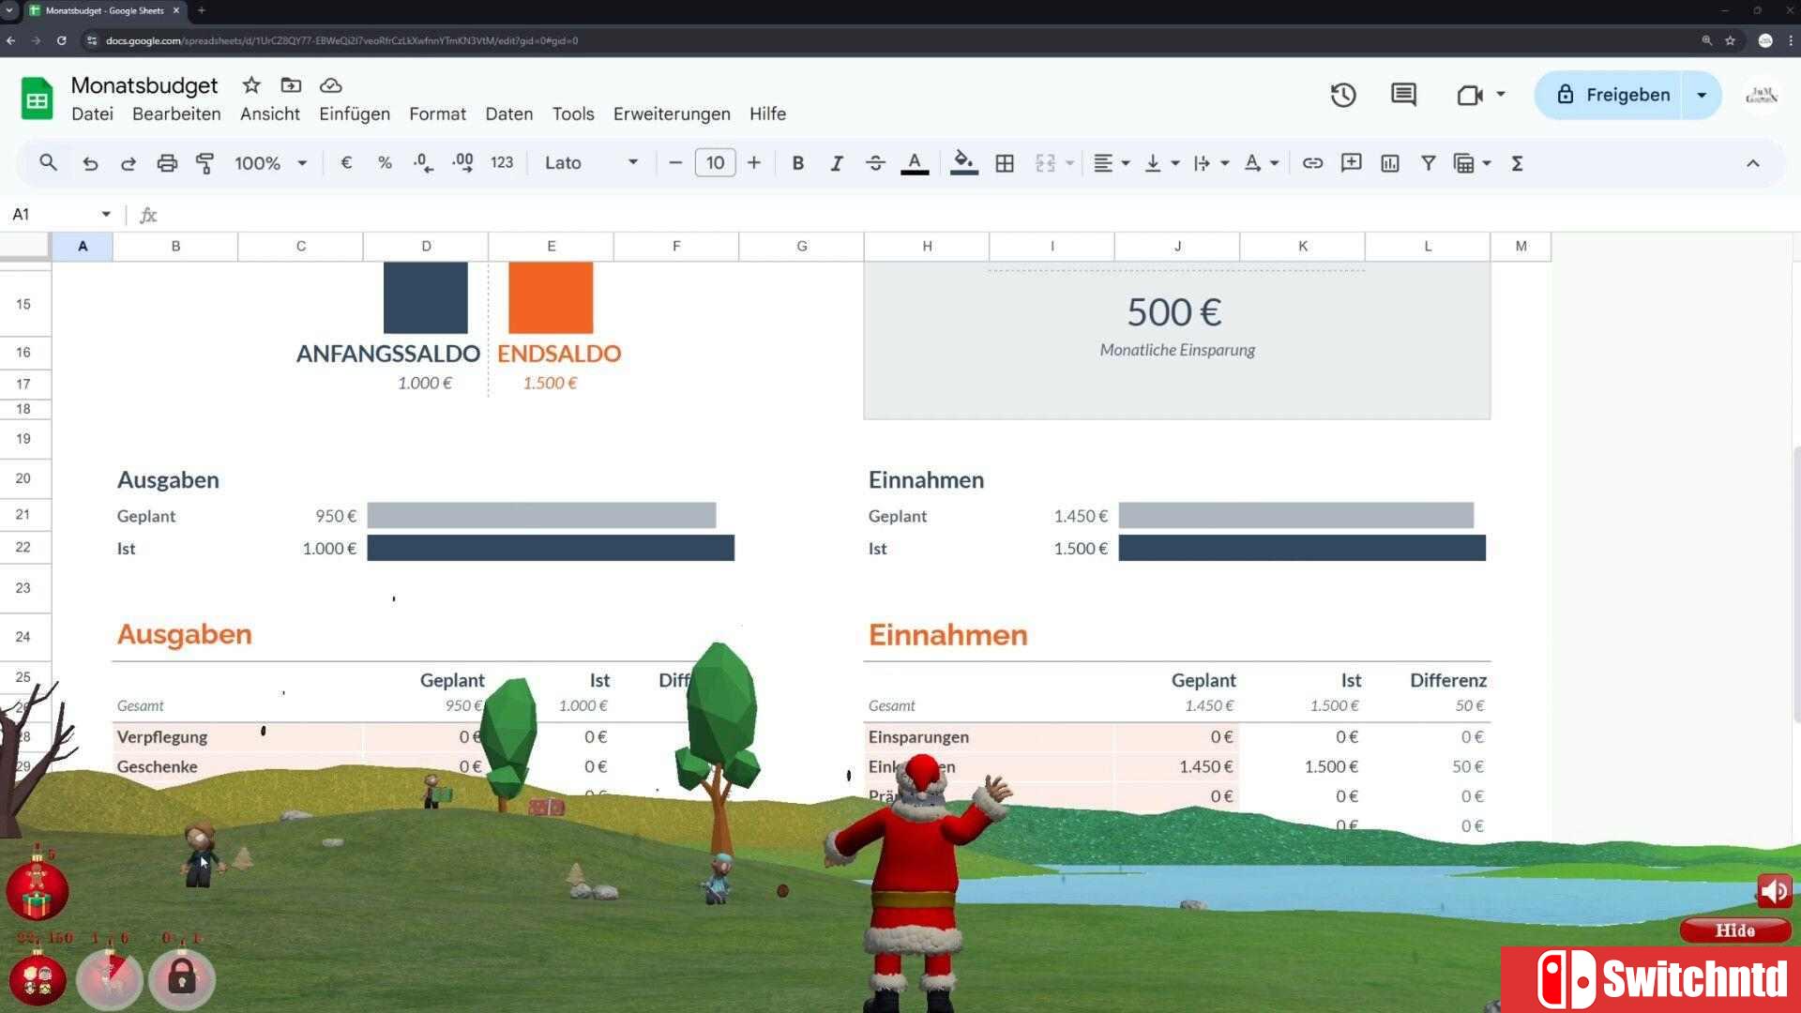Decrease font size with the minus button
Image resolution: width=1801 pixels, height=1013 pixels.
[x=675, y=163]
